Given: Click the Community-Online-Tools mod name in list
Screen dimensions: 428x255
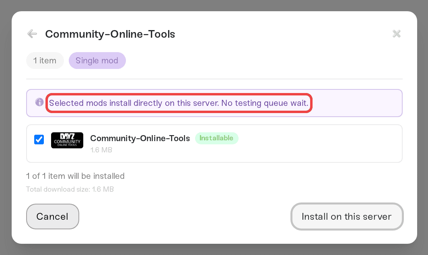Looking at the screenshot, I should point(140,138).
